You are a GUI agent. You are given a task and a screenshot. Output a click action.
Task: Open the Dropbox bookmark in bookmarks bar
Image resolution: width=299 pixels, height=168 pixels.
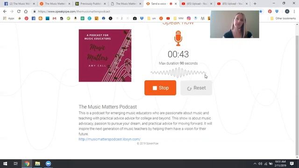142,18
